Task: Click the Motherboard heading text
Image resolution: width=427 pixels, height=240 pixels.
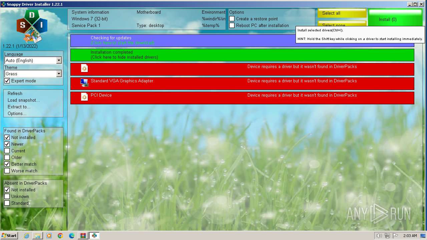Action: point(149,12)
